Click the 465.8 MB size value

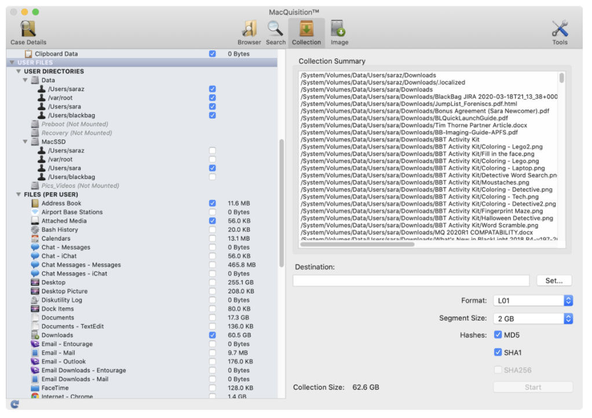pyautogui.click(x=242, y=265)
